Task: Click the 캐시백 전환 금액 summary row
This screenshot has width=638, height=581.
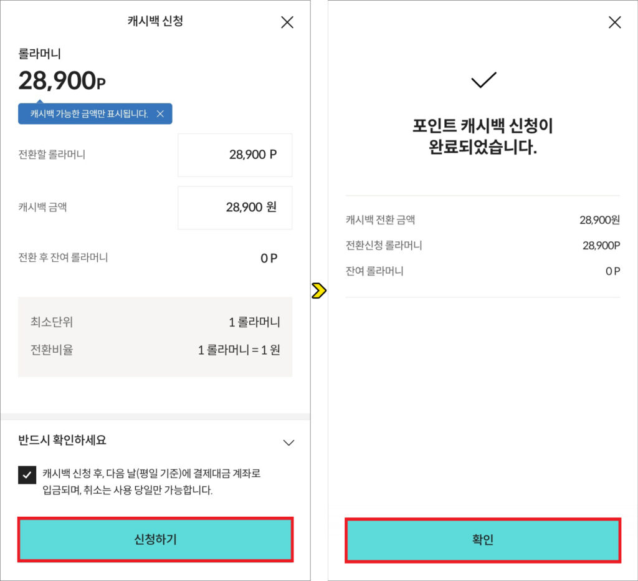Action: click(x=483, y=220)
